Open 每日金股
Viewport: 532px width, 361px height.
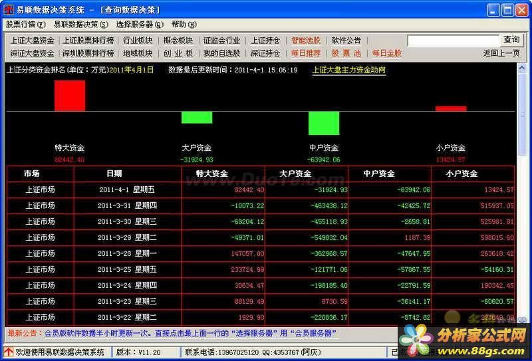[x=387, y=53]
